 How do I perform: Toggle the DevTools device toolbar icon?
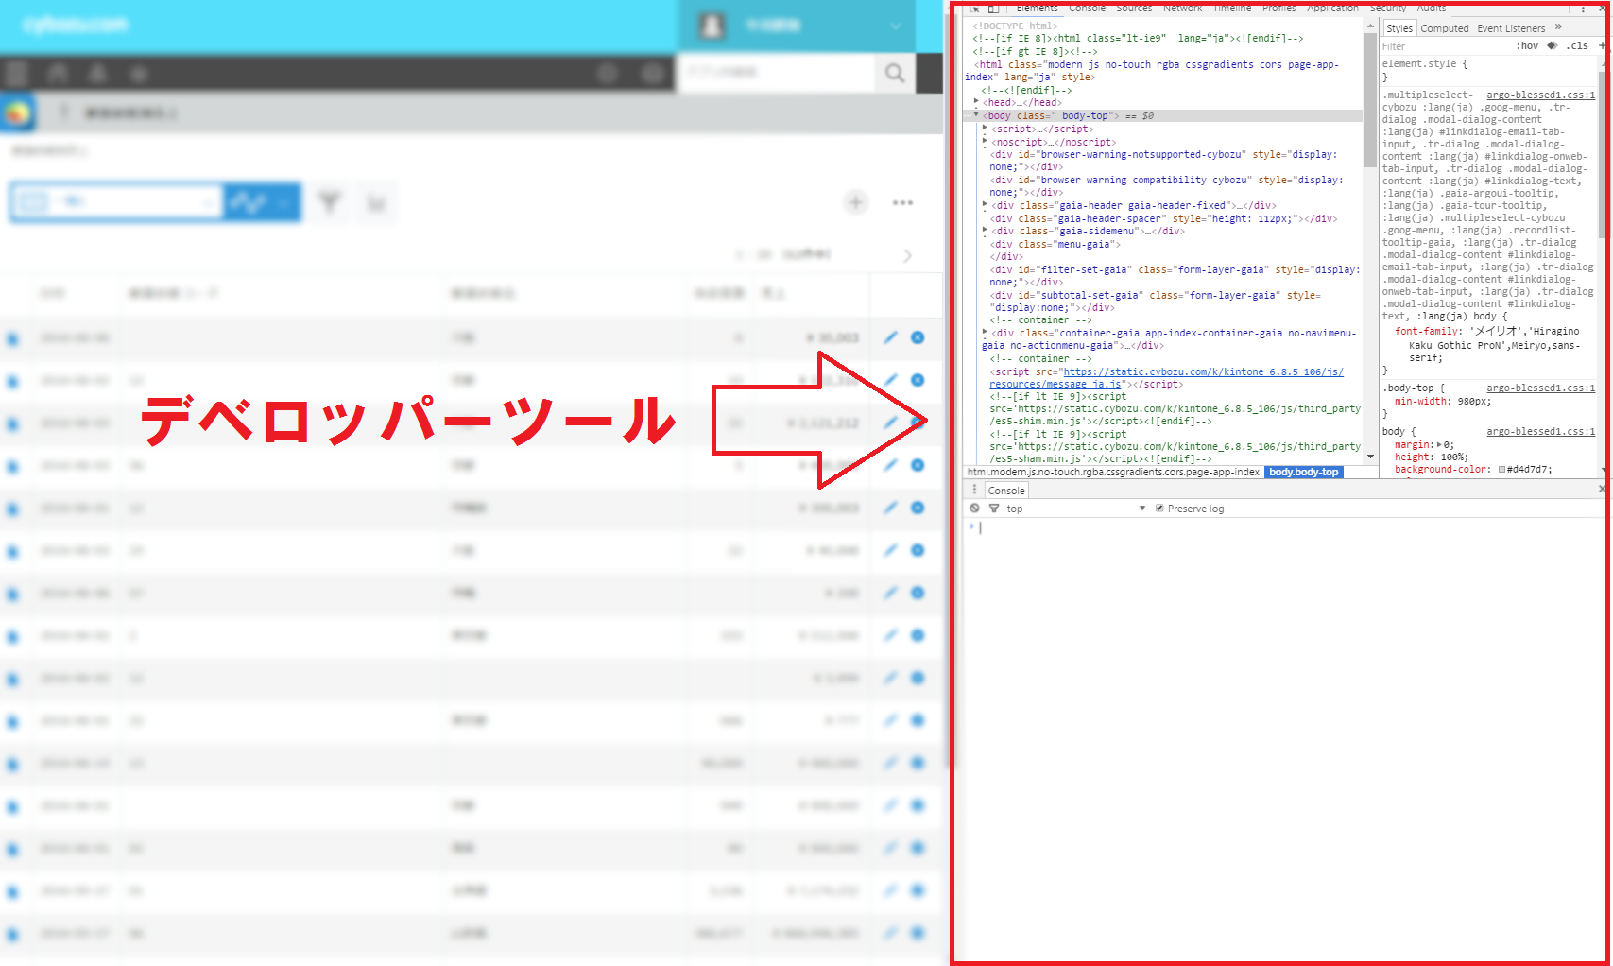click(x=994, y=9)
